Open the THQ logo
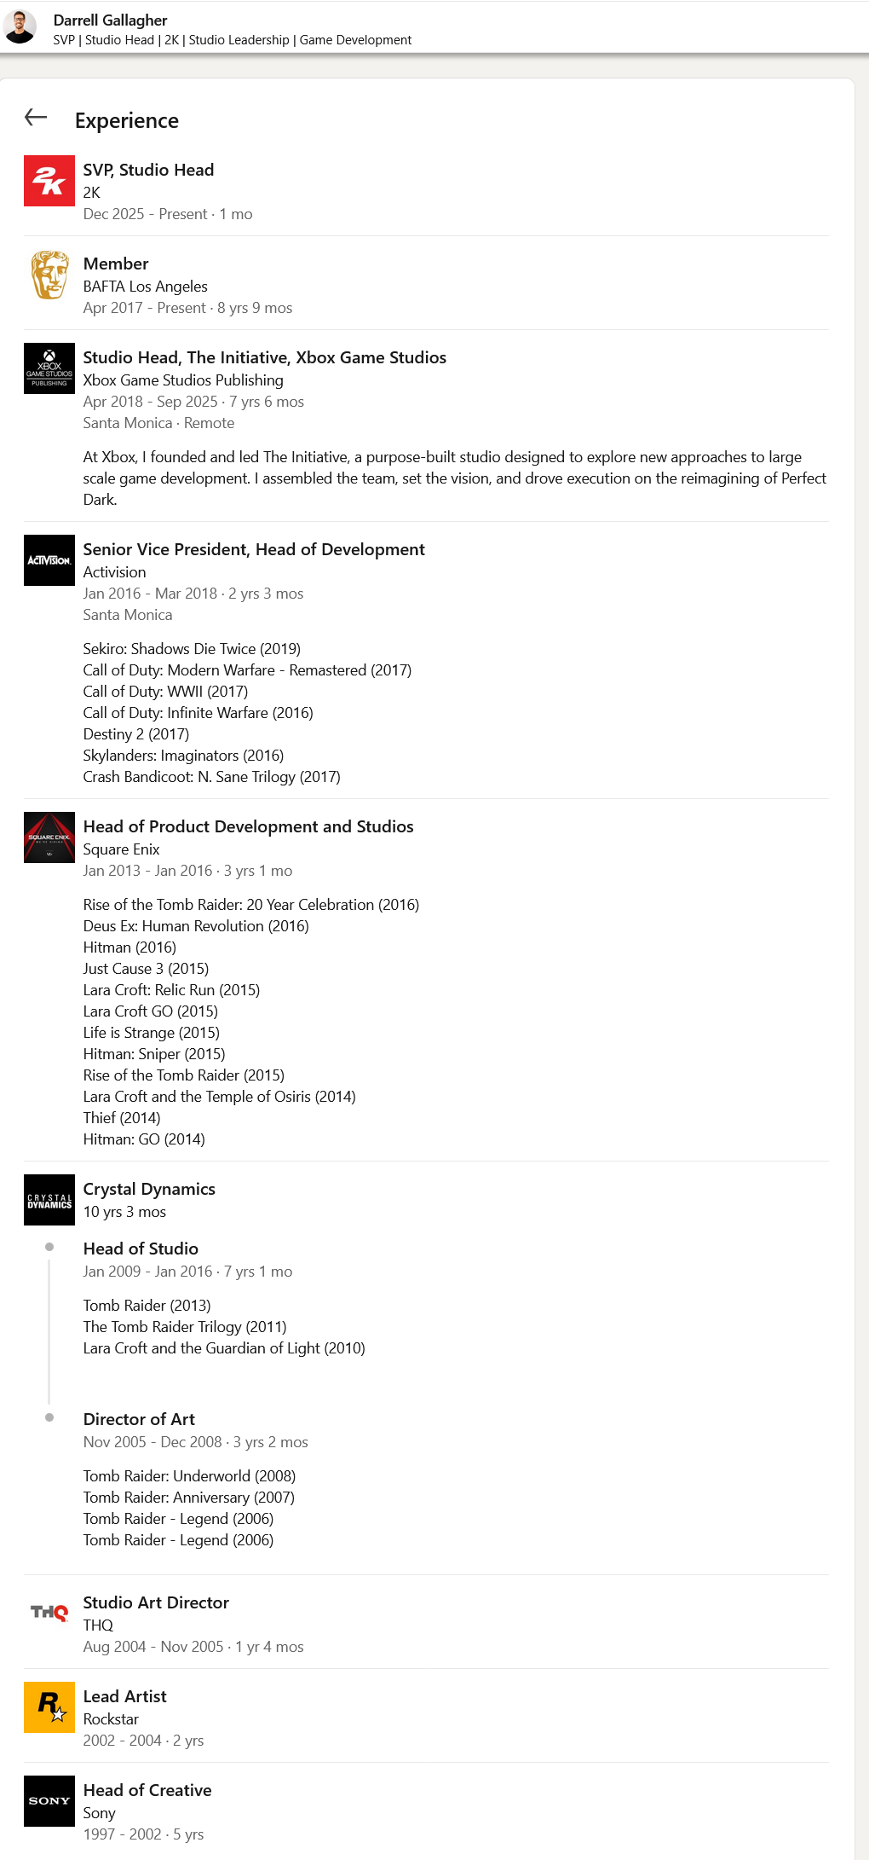This screenshot has width=869, height=1860. pos(49,1614)
